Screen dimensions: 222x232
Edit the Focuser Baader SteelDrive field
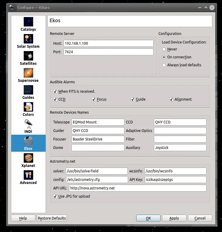point(98,139)
